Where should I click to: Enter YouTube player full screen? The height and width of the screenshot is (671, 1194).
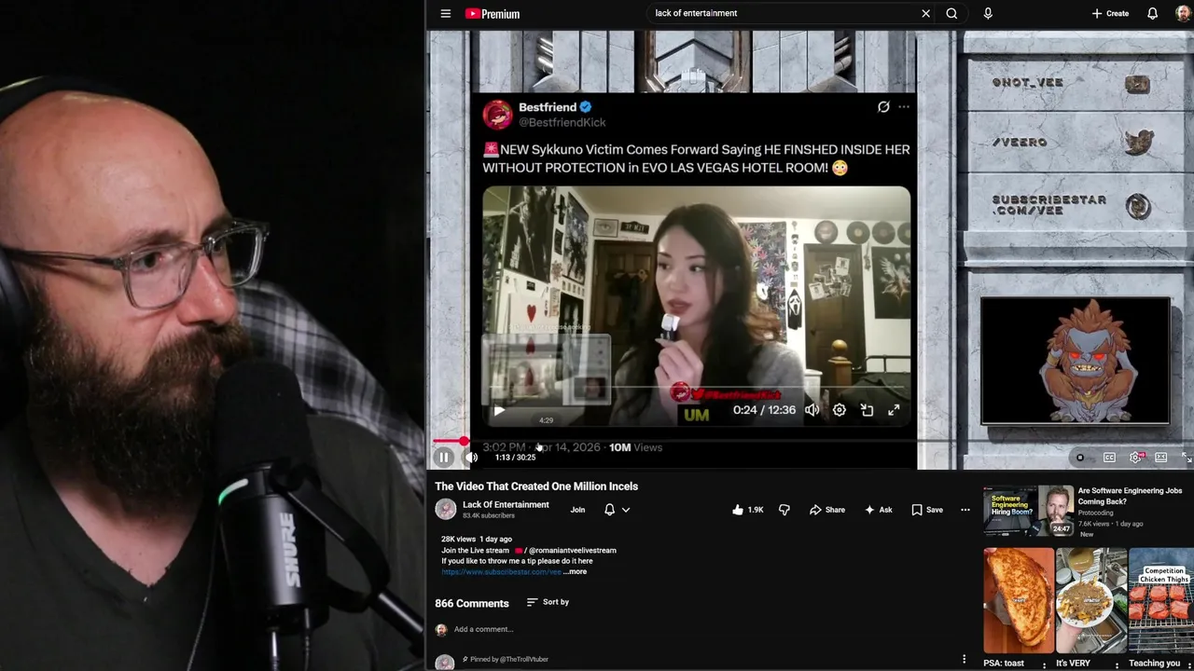(x=1187, y=458)
